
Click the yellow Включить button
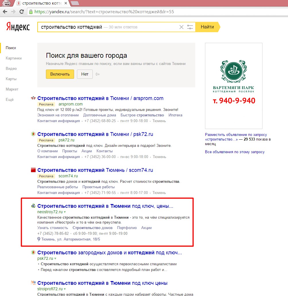click(x=60, y=74)
